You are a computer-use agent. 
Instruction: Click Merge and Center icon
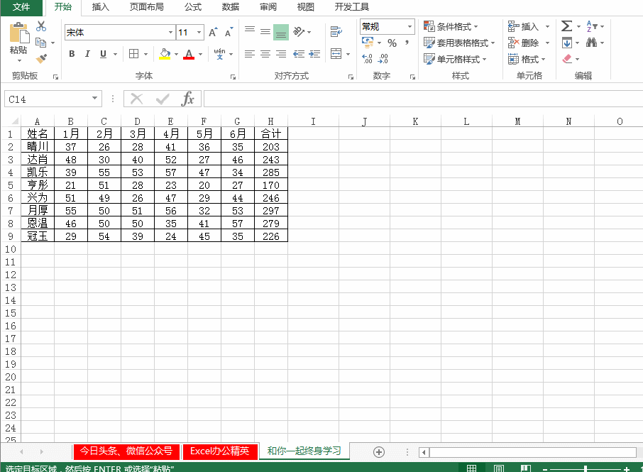(336, 54)
